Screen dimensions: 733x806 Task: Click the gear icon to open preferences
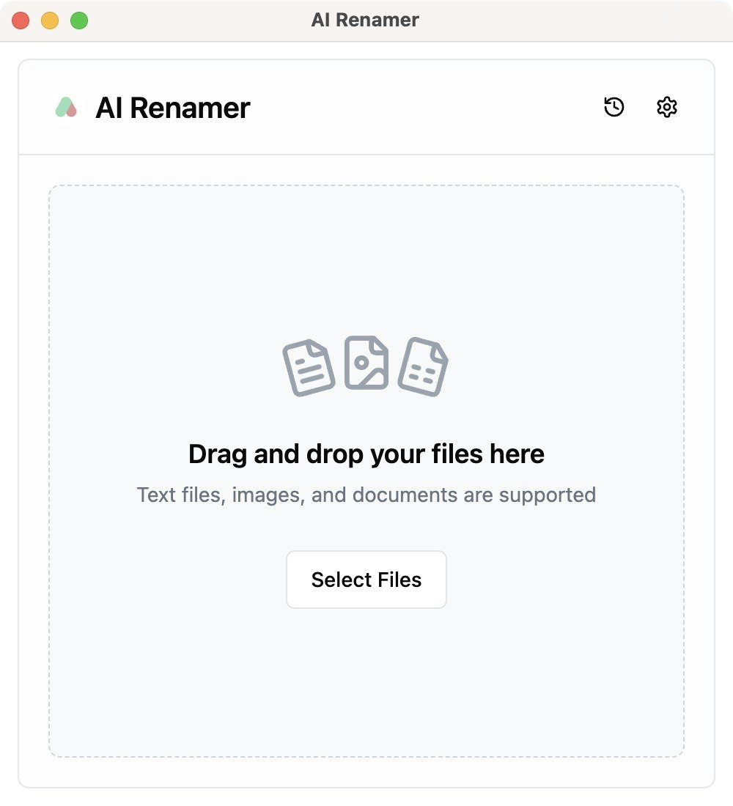666,107
